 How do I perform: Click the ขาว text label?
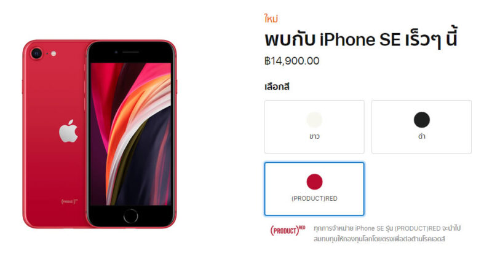click(x=314, y=137)
